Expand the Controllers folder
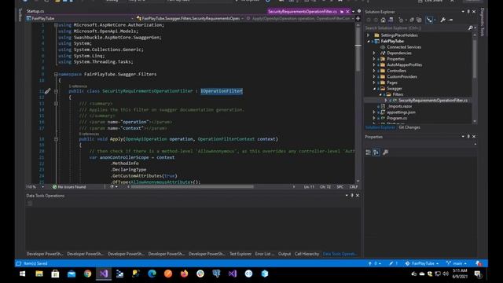This screenshot has height=283, width=503. 374,71
